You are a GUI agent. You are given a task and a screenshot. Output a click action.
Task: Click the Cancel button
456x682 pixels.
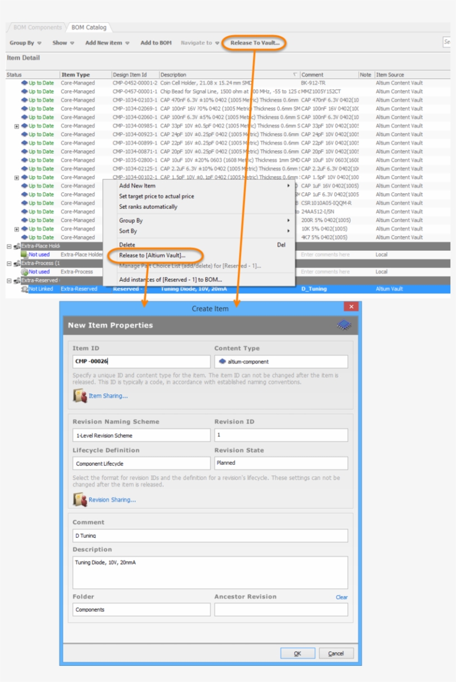(336, 654)
